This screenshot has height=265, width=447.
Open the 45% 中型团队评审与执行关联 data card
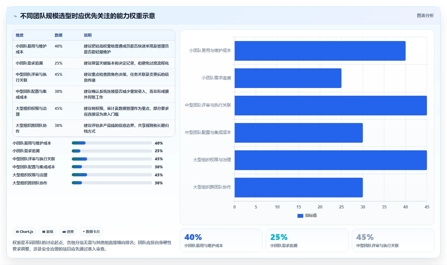pyautogui.click(x=393, y=240)
